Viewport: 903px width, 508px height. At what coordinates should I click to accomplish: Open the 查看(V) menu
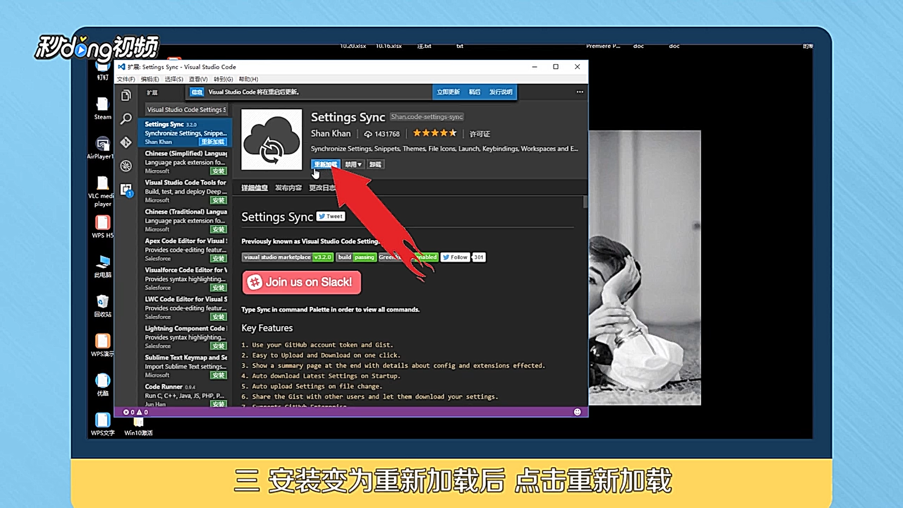pos(198,79)
